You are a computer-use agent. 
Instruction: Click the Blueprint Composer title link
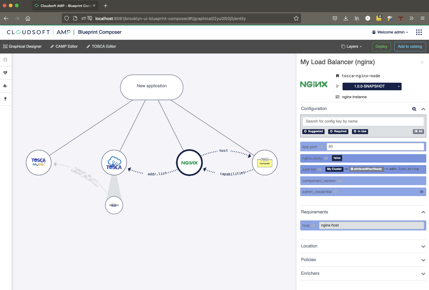[100, 32]
